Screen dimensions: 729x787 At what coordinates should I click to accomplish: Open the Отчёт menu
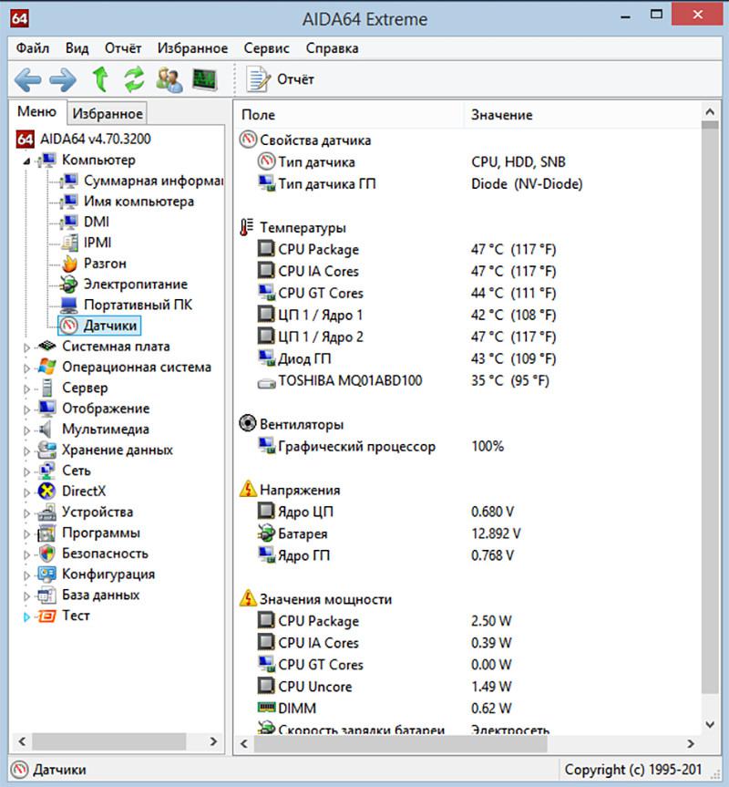point(123,48)
